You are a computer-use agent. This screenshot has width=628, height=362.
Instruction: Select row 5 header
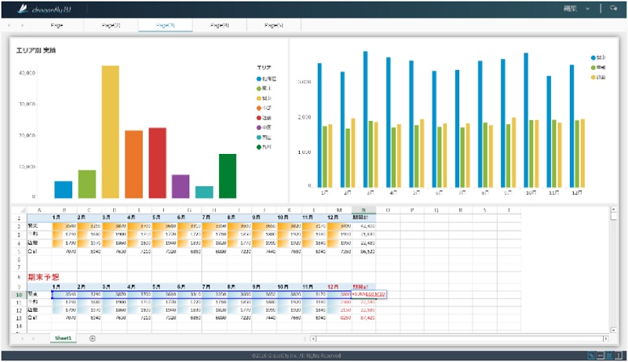19,251
